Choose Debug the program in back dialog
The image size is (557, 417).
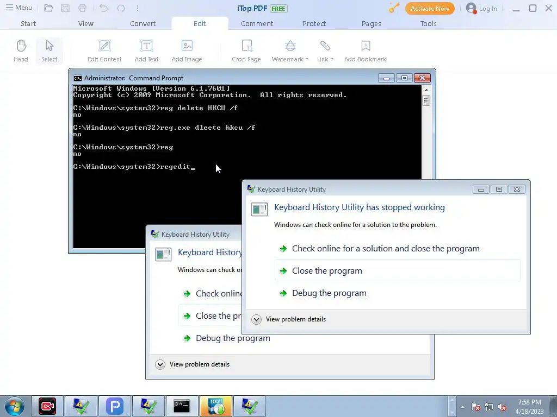(227, 338)
